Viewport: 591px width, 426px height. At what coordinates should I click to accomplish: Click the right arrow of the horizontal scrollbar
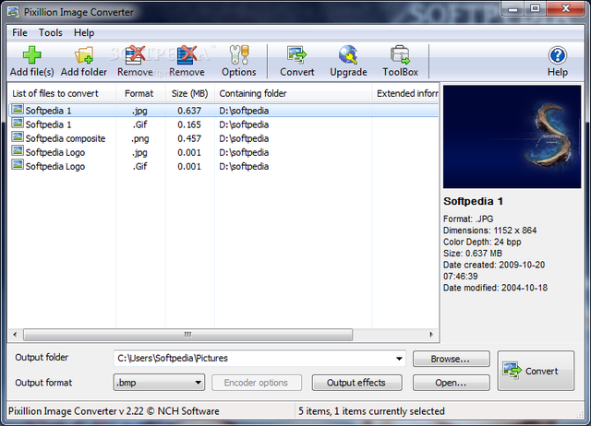point(431,335)
